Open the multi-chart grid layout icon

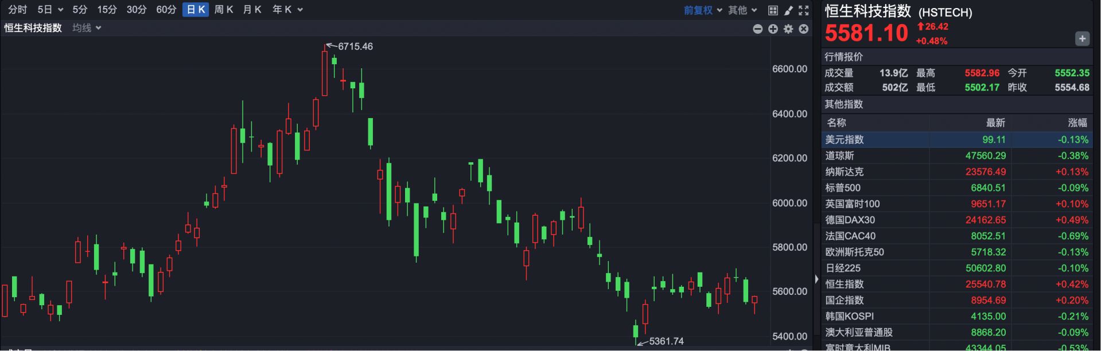(773, 10)
